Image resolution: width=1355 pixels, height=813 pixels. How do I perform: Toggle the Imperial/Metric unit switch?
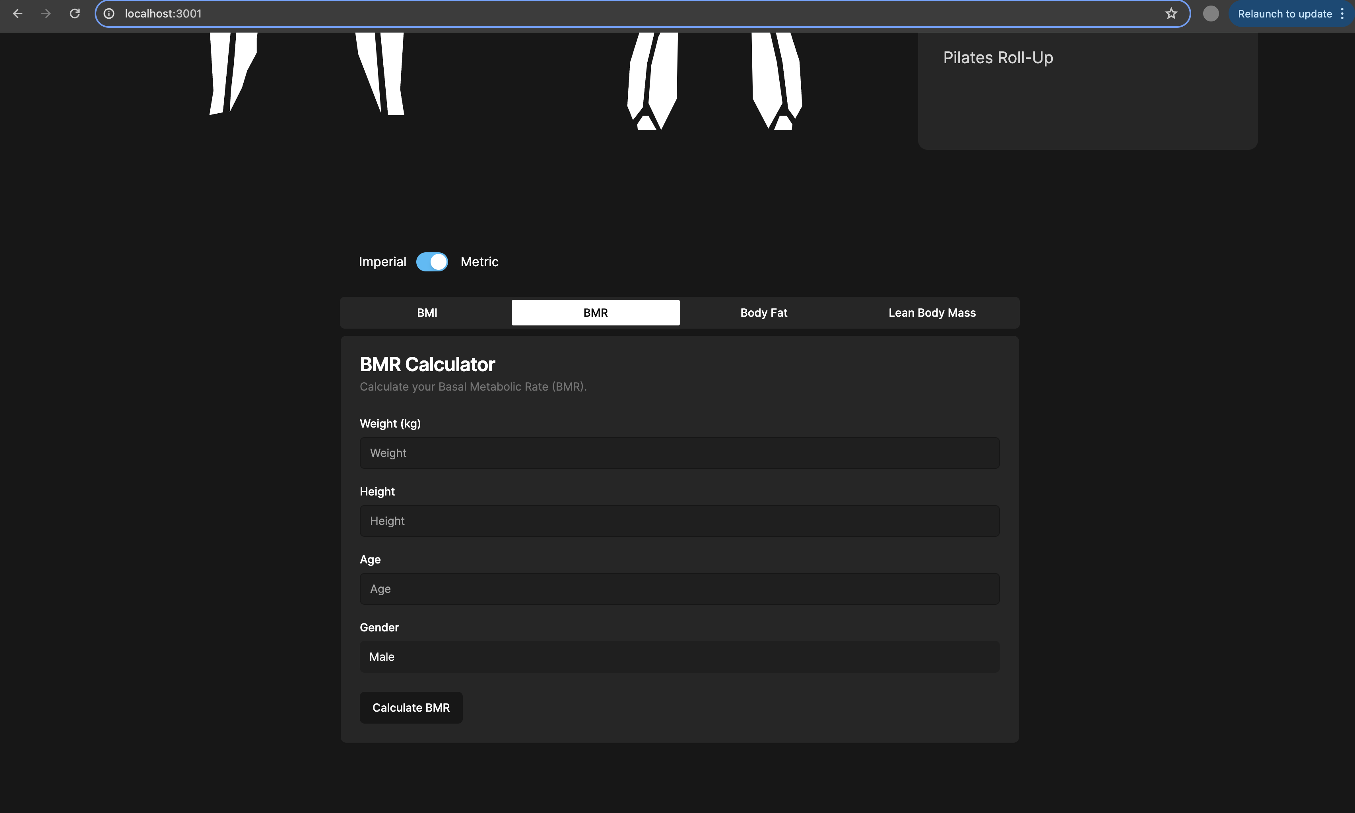pos(432,262)
